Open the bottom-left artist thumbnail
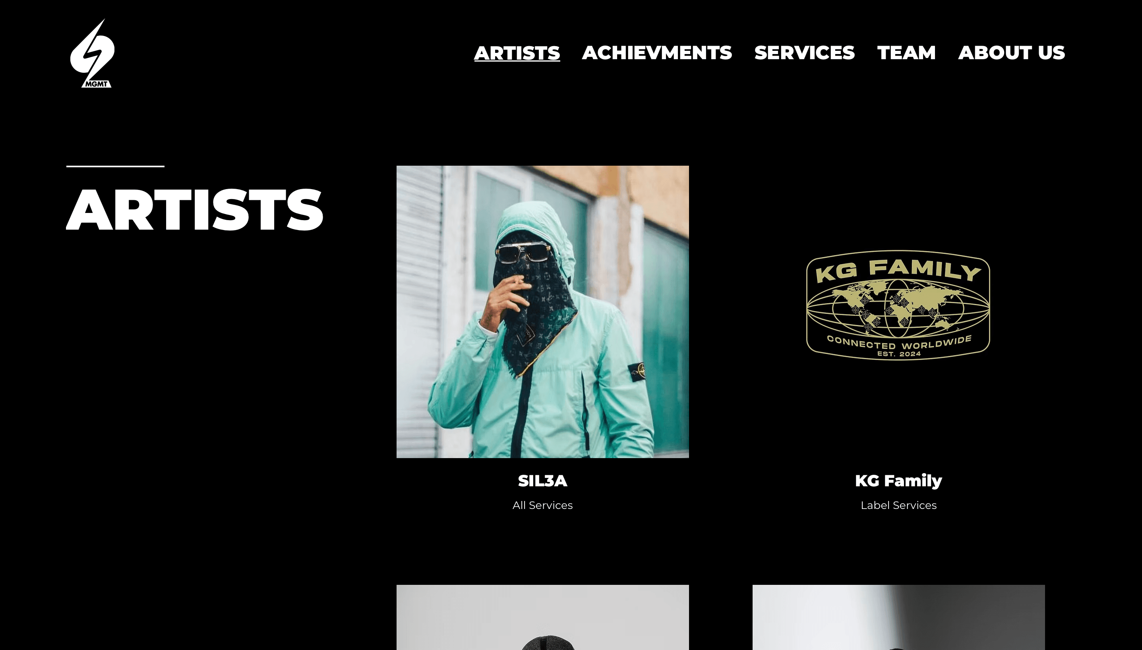The height and width of the screenshot is (650, 1142). pyautogui.click(x=542, y=617)
